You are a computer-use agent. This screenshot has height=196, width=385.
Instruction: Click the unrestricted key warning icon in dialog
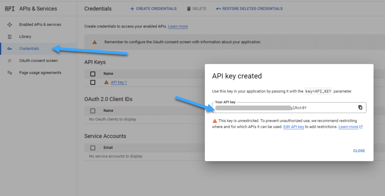pos(215,121)
